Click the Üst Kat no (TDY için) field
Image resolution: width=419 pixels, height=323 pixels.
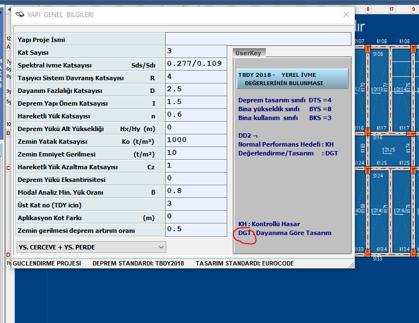coord(196,204)
